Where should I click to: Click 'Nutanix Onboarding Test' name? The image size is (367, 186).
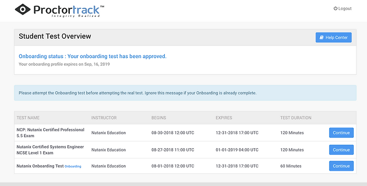click(x=40, y=166)
